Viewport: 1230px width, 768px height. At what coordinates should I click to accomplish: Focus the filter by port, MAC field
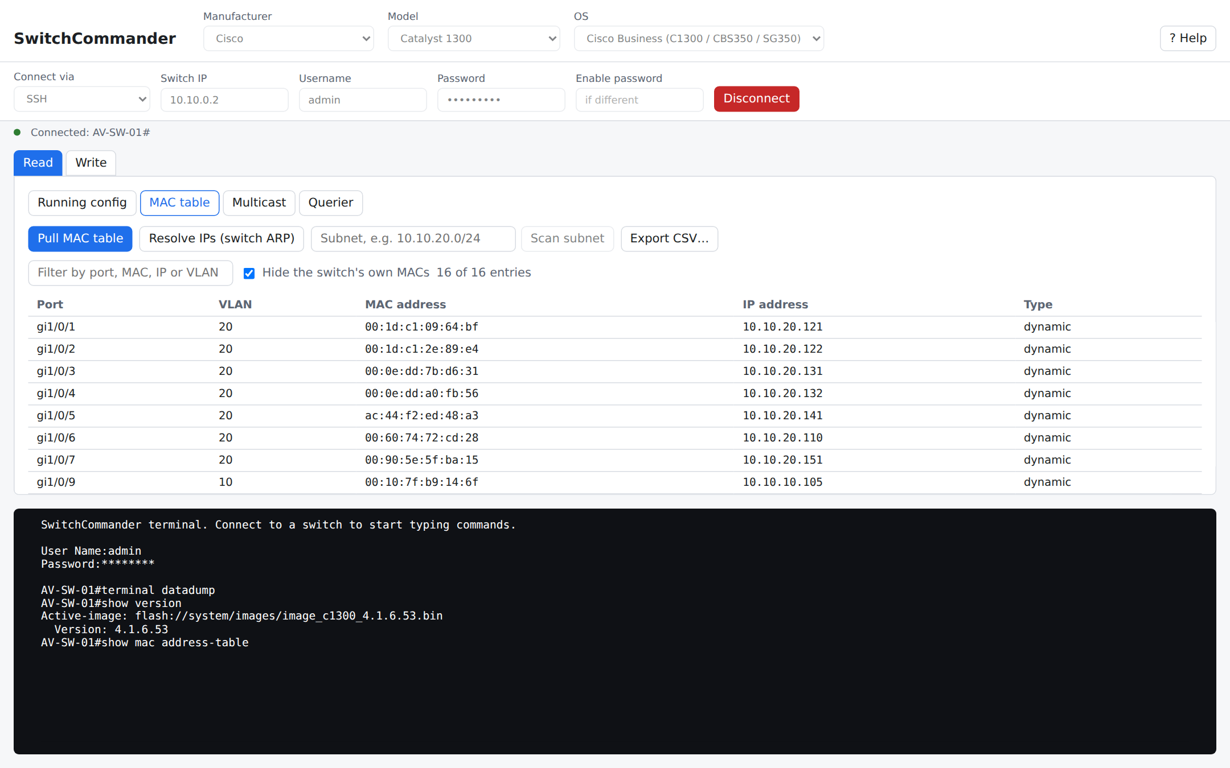[130, 273]
